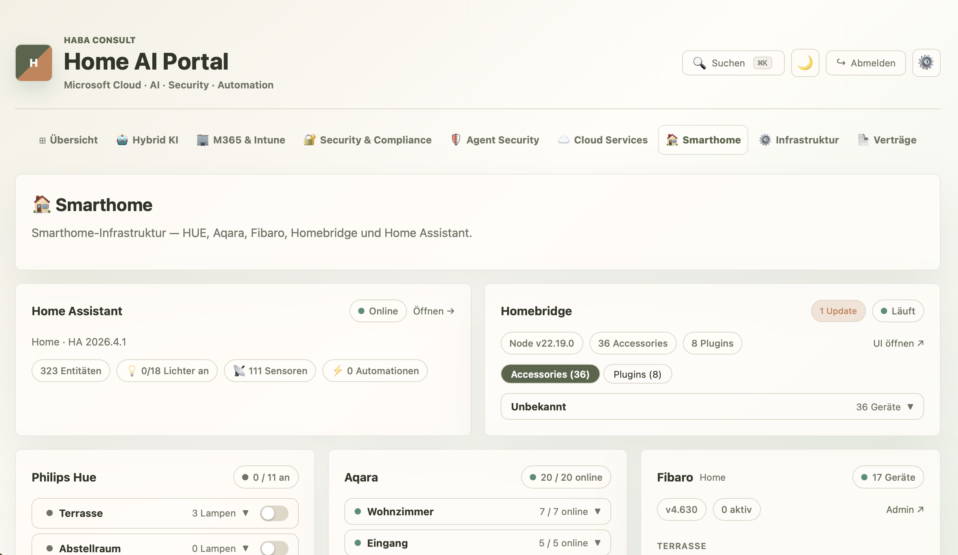Switch to the Hybrid KI tab
Viewport: 958px width, 555px height.
[148, 140]
